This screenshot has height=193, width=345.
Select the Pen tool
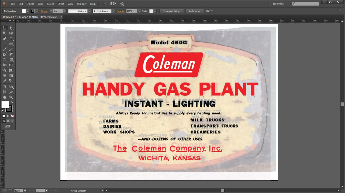[x=5, y=39]
